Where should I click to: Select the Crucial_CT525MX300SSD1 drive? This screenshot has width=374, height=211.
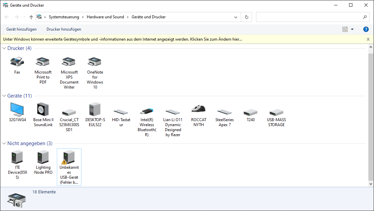(x=69, y=112)
